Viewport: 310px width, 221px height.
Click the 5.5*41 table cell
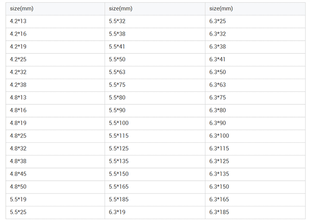tap(117, 47)
